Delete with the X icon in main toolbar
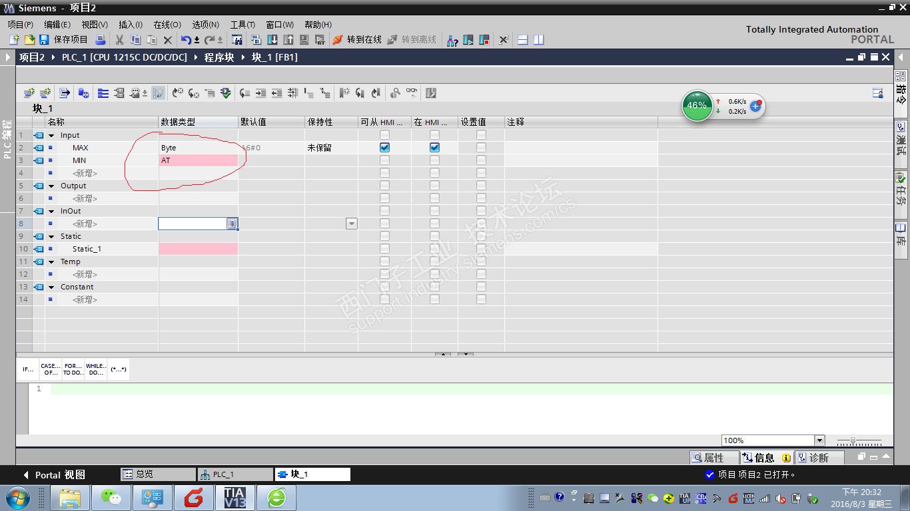Screen dimensions: 910x511 pyautogui.click(x=168, y=40)
